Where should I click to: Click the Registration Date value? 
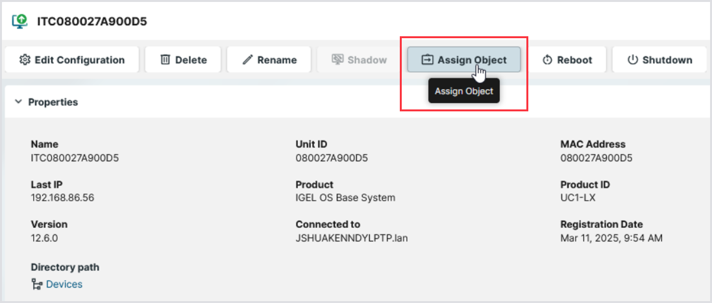[x=611, y=238]
